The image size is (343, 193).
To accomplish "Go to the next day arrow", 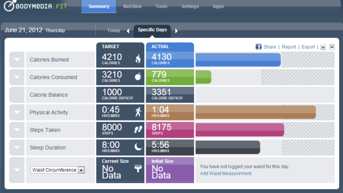I will (x=176, y=31).
